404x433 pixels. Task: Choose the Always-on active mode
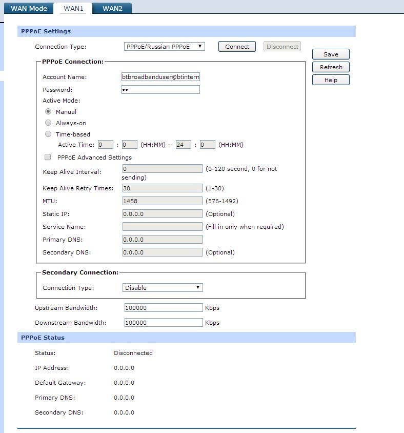[48, 123]
